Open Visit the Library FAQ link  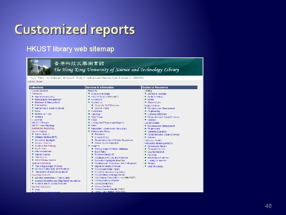point(155,166)
